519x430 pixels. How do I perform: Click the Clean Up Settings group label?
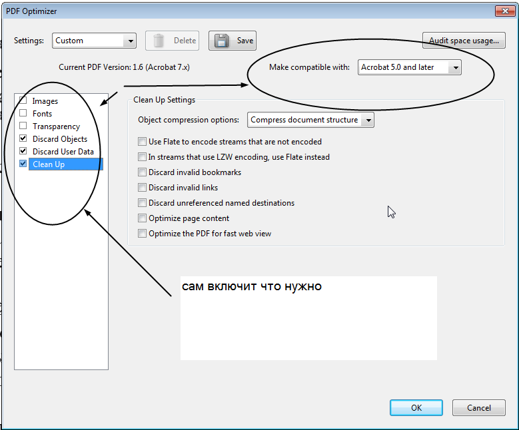pyautogui.click(x=164, y=100)
